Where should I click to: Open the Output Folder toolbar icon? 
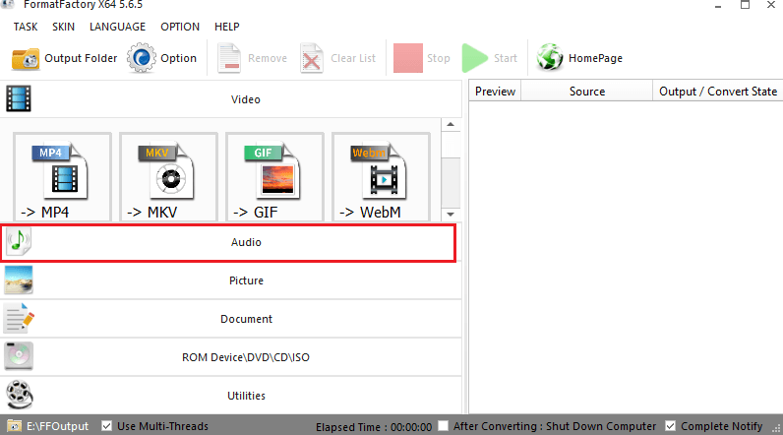pyautogui.click(x=26, y=59)
